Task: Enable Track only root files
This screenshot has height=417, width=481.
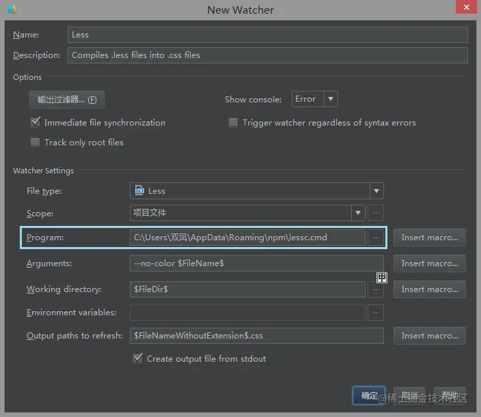Action: [36, 142]
